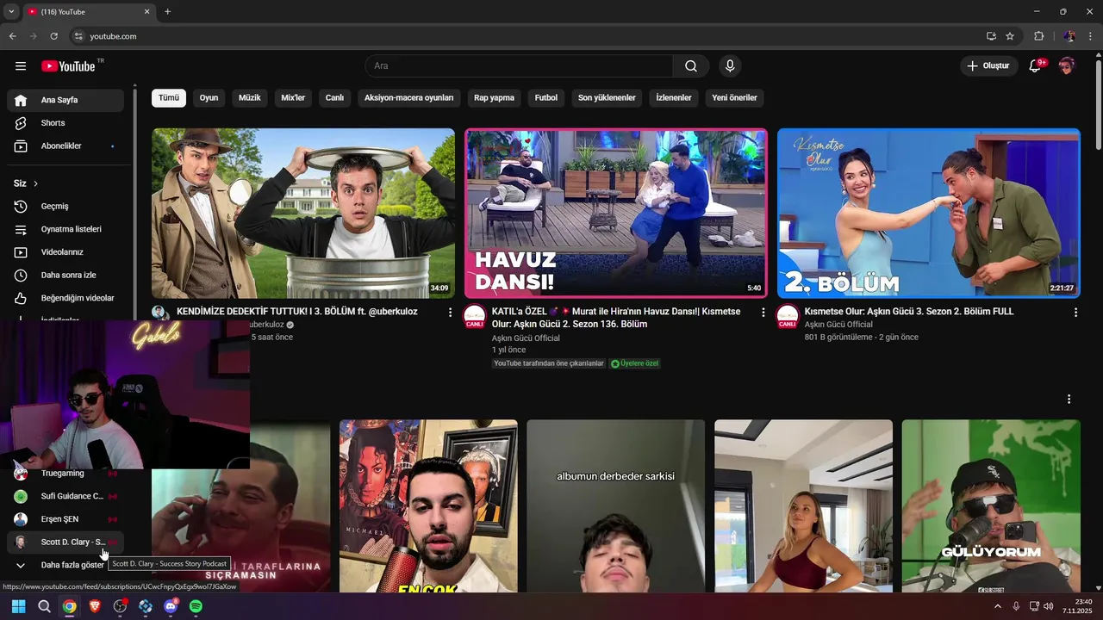Open options for KATIL'a ÖZEL video

point(763,313)
